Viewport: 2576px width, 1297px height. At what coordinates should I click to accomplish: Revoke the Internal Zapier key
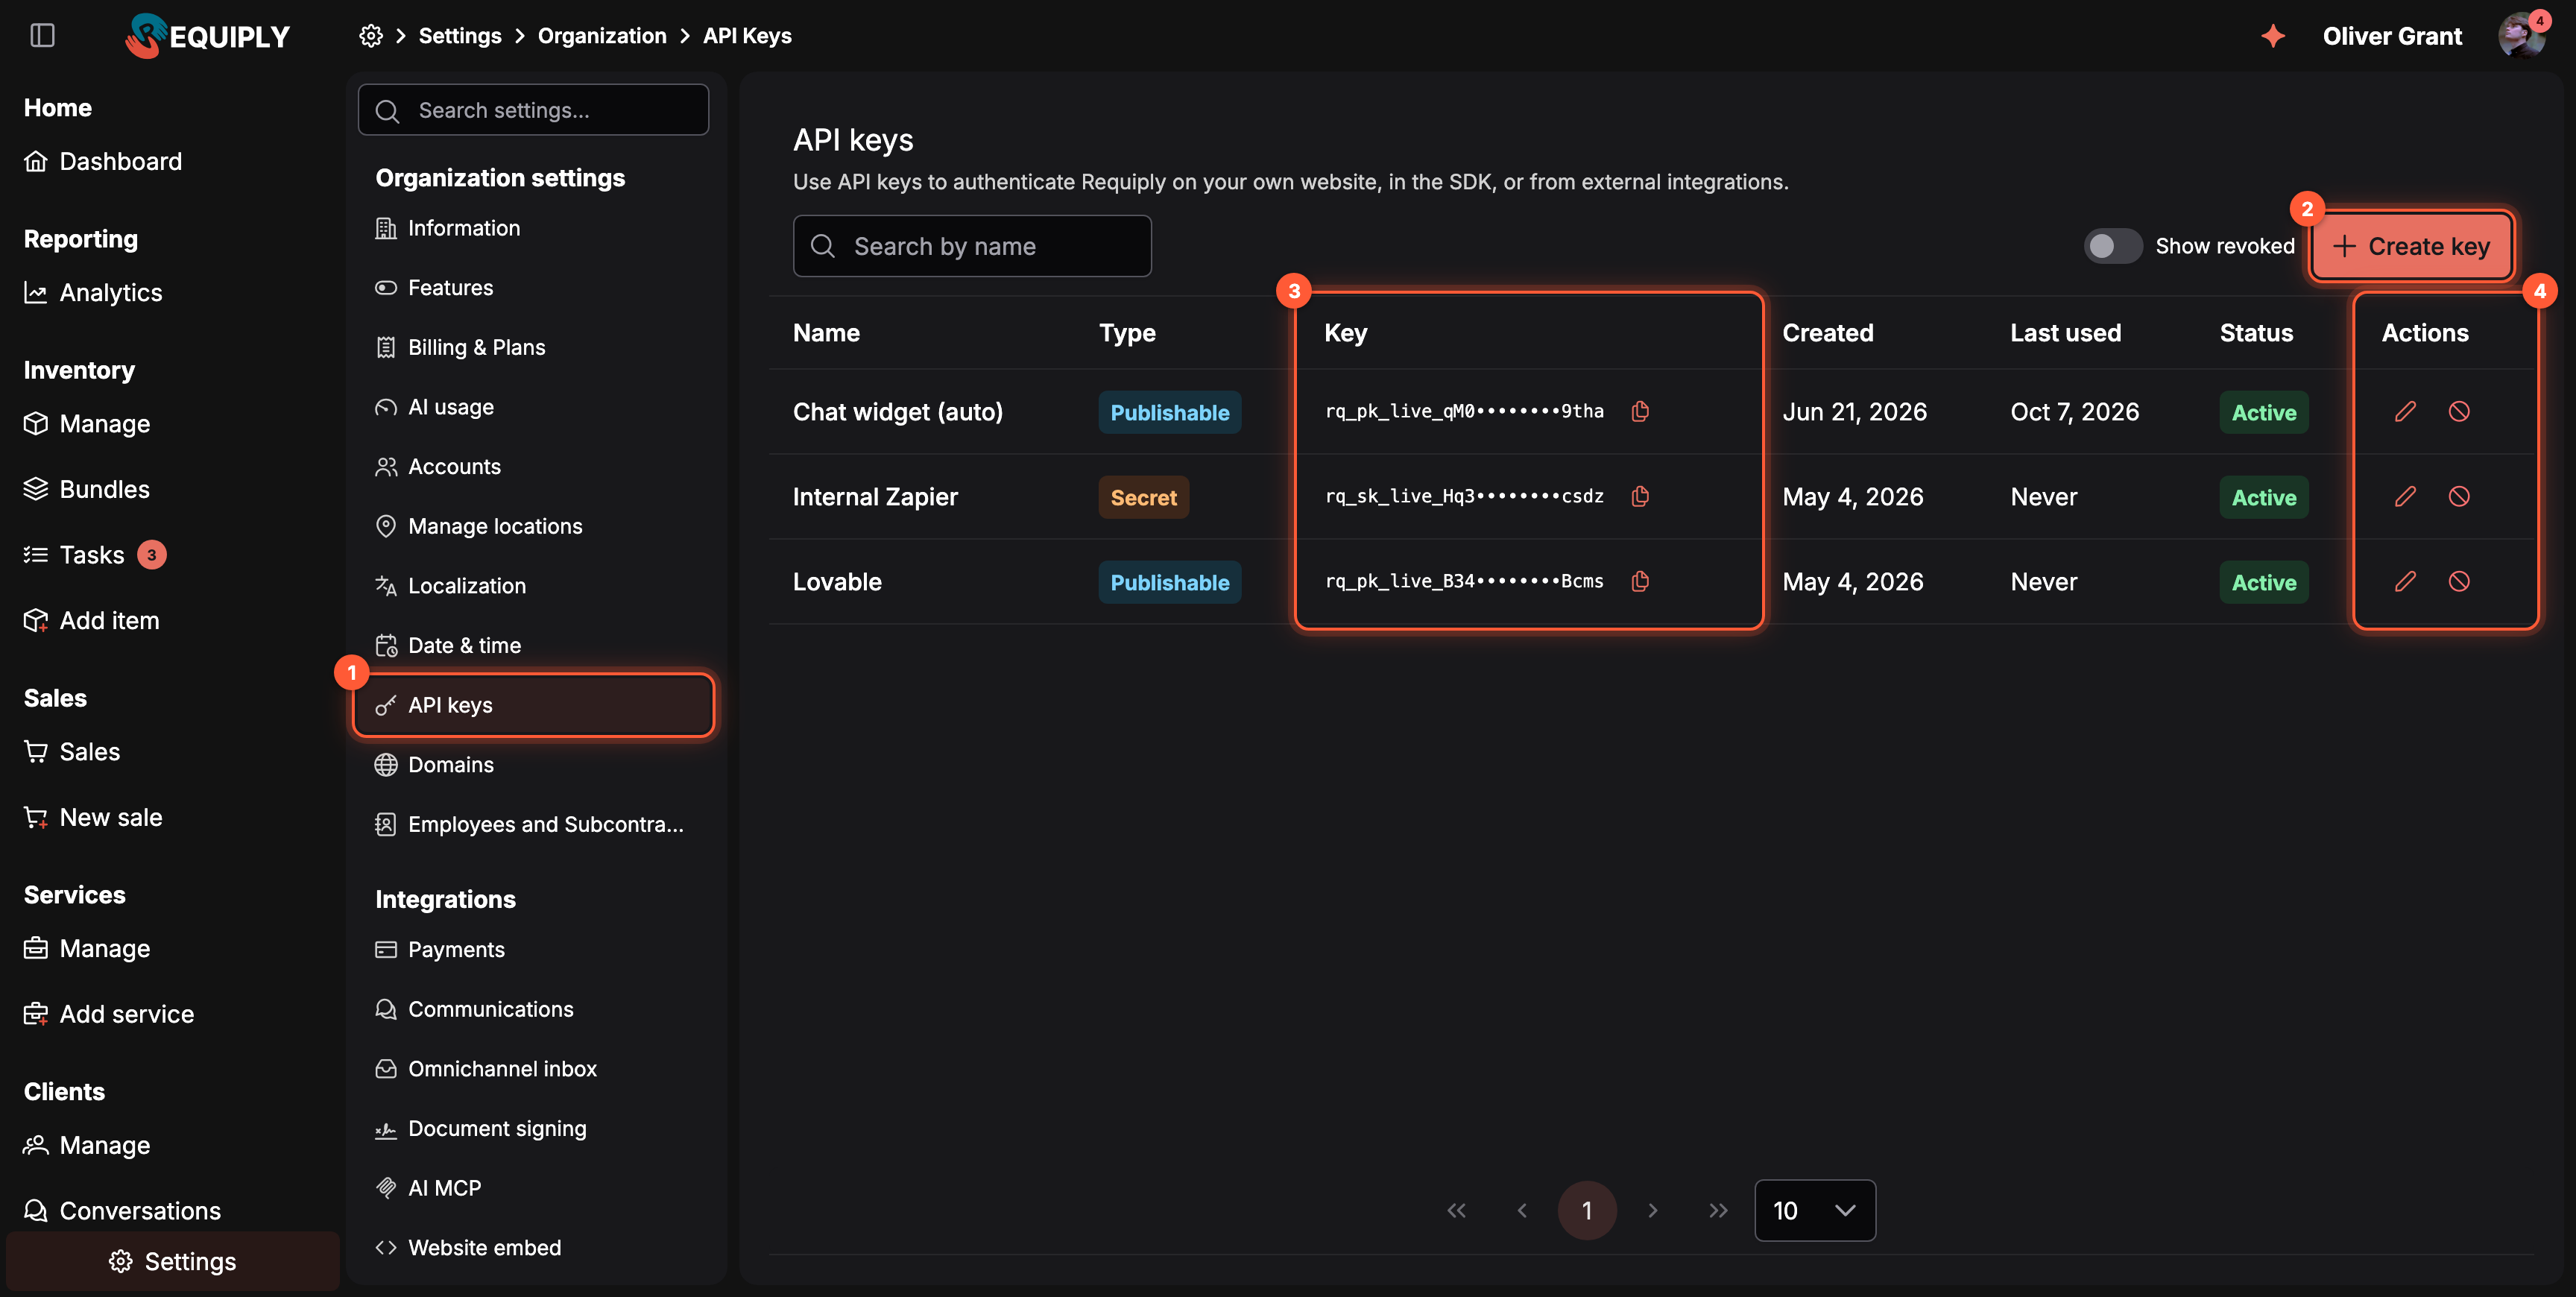tap(2459, 496)
